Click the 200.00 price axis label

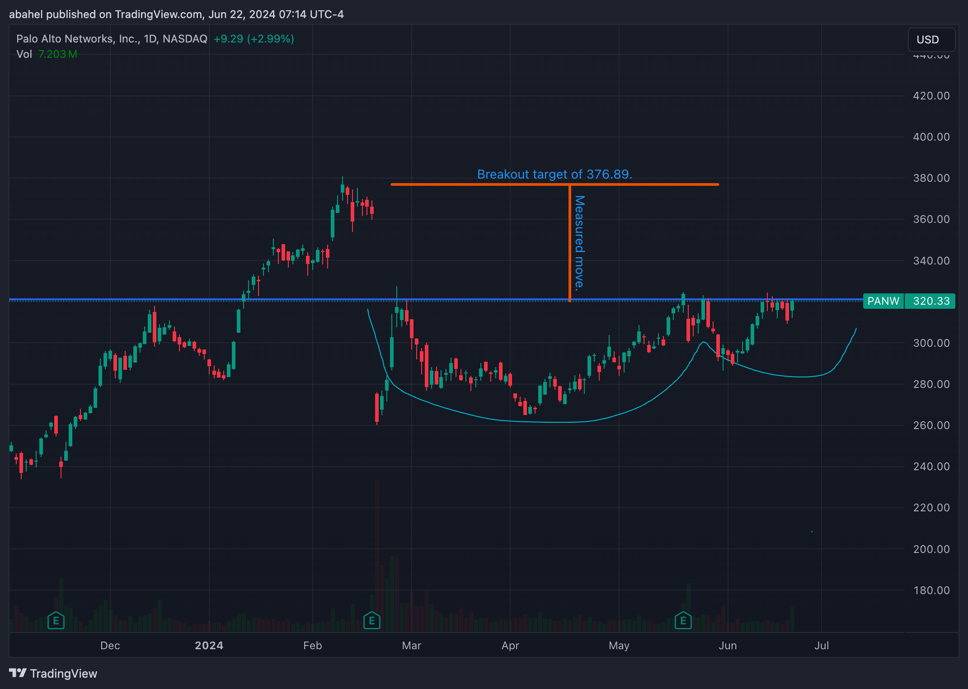pos(931,549)
